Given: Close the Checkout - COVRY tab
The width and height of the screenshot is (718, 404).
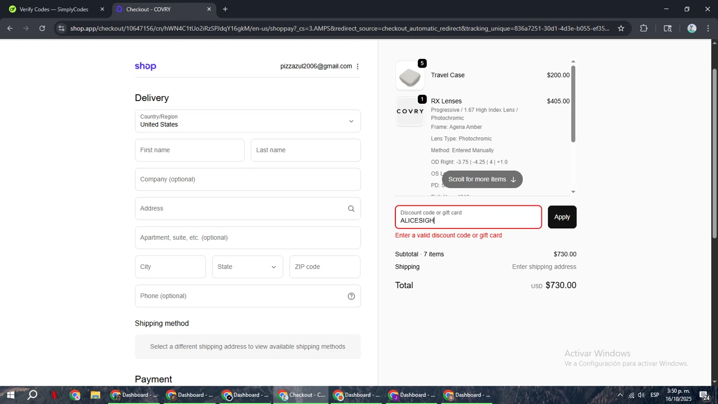Looking at the screenshot, I should 209,9.
